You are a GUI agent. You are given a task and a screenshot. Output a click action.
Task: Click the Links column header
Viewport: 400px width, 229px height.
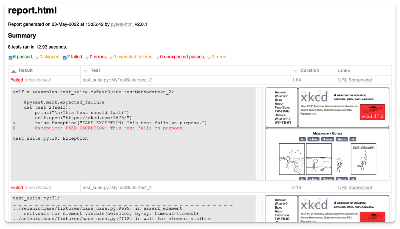pos(344,70)
